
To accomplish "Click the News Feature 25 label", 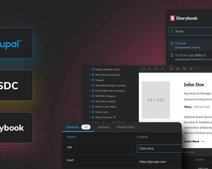I will pyautogui.click(x=106, y=117).
